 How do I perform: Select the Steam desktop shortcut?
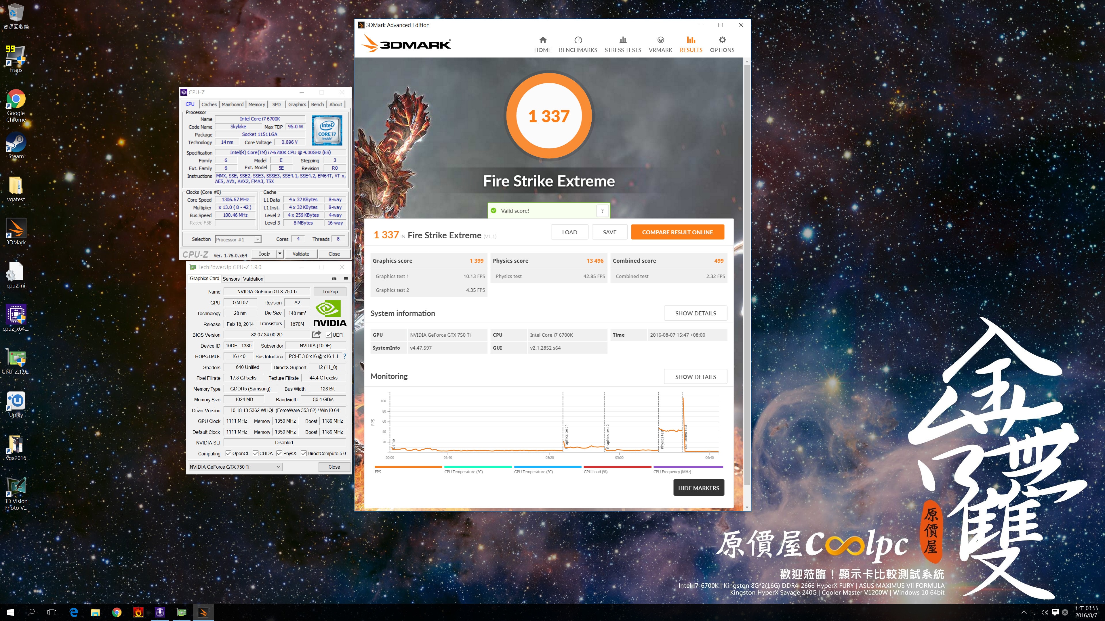coord(16,146)
